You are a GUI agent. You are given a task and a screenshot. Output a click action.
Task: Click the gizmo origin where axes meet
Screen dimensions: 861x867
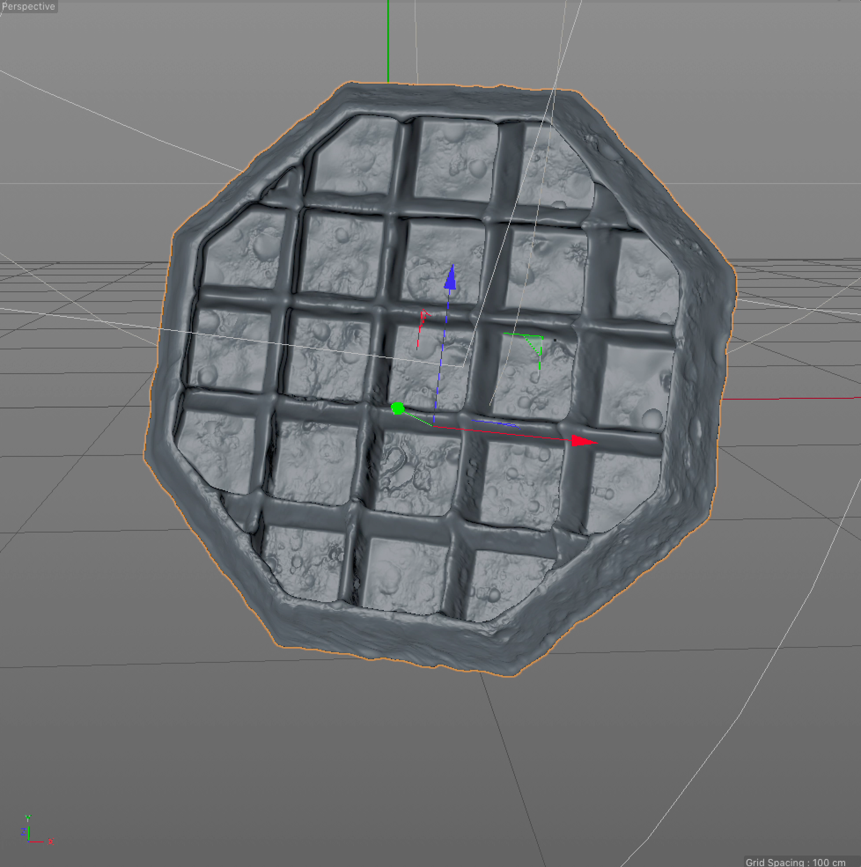434,425
